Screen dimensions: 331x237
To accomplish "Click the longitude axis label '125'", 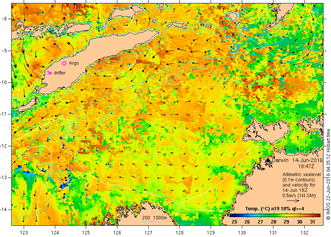I will click(86, 233).
